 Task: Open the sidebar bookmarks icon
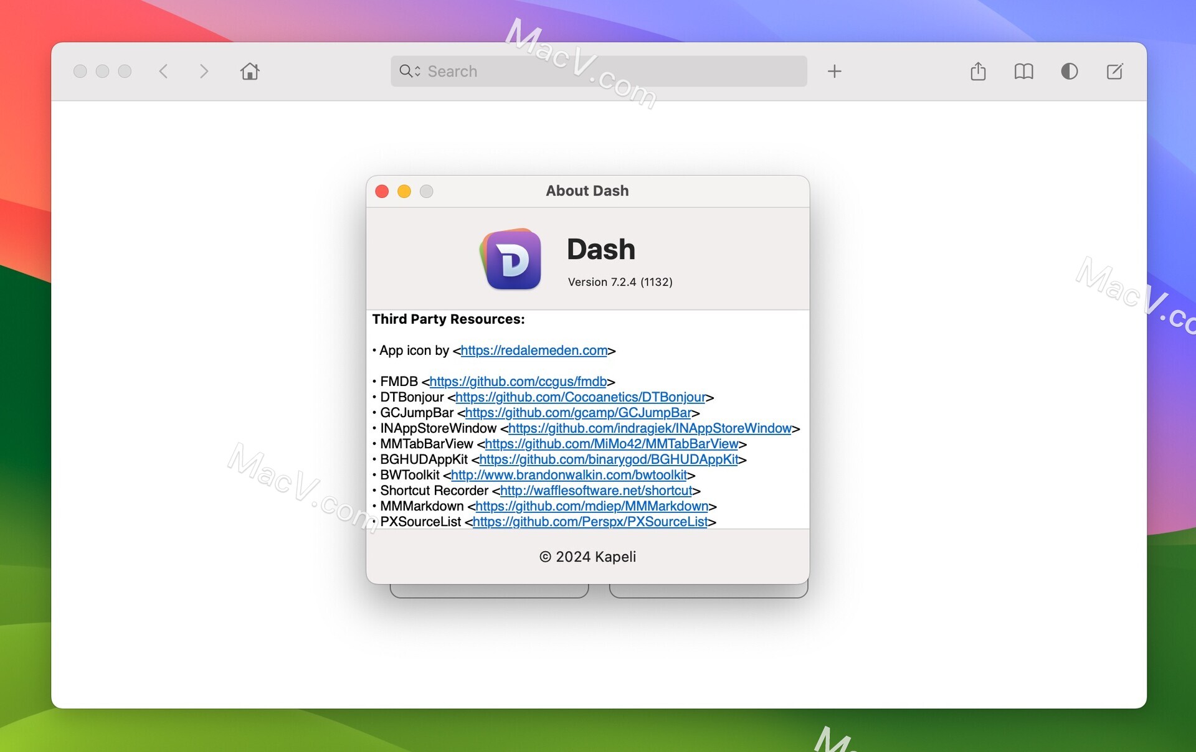[1024, 71]
